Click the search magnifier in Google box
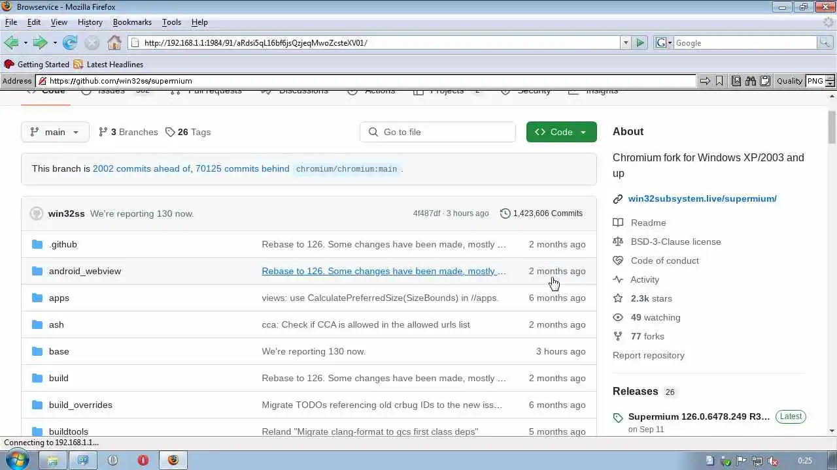The image size is (837, 470). (826, 42)
